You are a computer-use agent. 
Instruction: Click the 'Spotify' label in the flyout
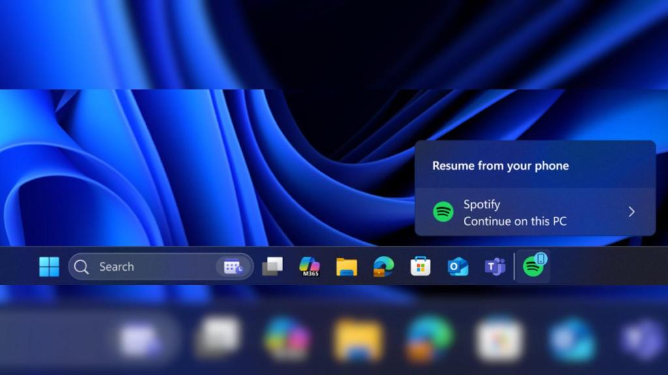pos(482,204)
